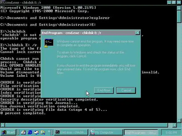Click the magnifier quick launch icon
The height and width of the screenshot is (136, 182).
43,132
